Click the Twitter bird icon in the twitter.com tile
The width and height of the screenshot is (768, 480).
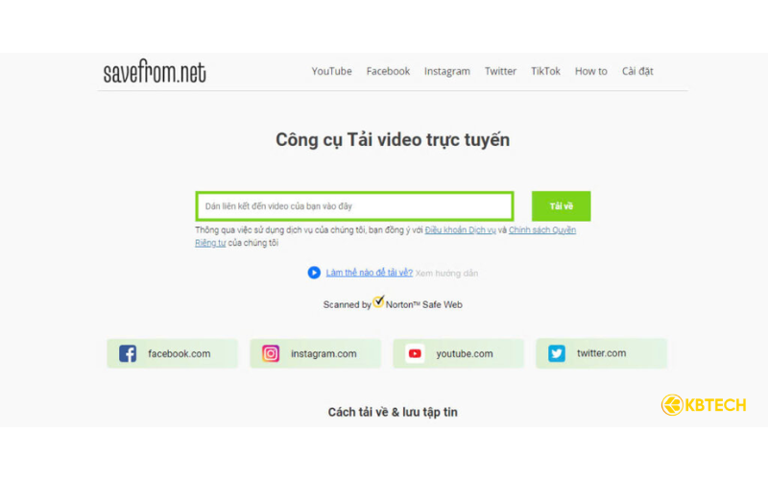[557, 353]
